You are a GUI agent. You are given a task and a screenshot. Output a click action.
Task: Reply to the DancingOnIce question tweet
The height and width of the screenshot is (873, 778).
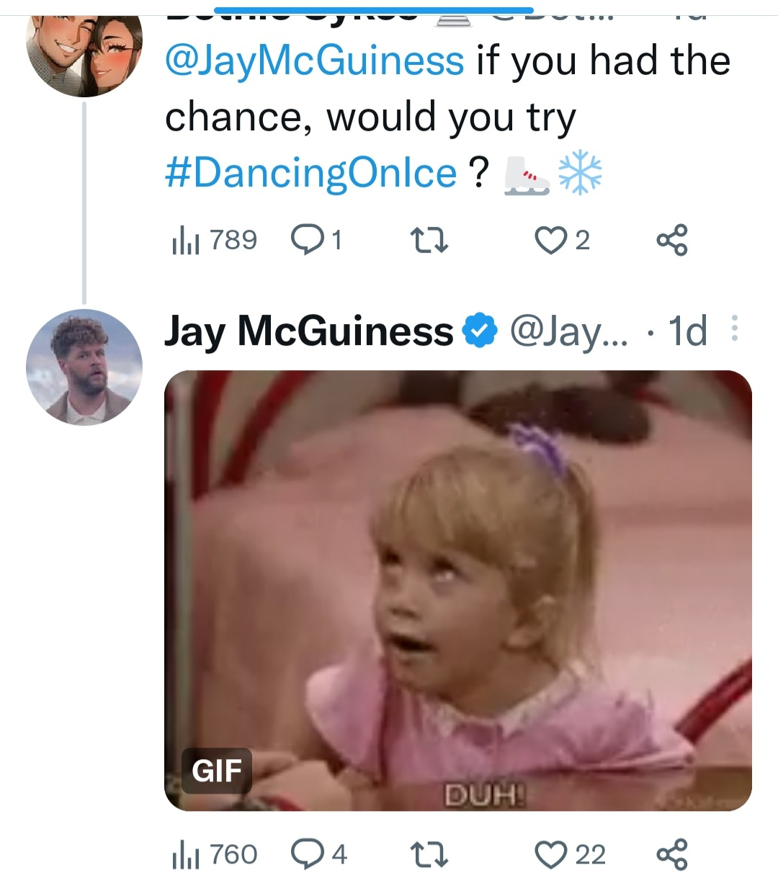coord(316,240)
